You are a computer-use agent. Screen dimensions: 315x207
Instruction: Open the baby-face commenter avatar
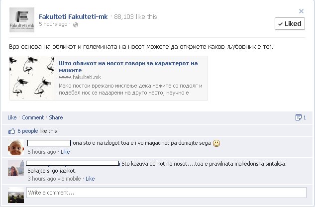(x=16, y=147)
